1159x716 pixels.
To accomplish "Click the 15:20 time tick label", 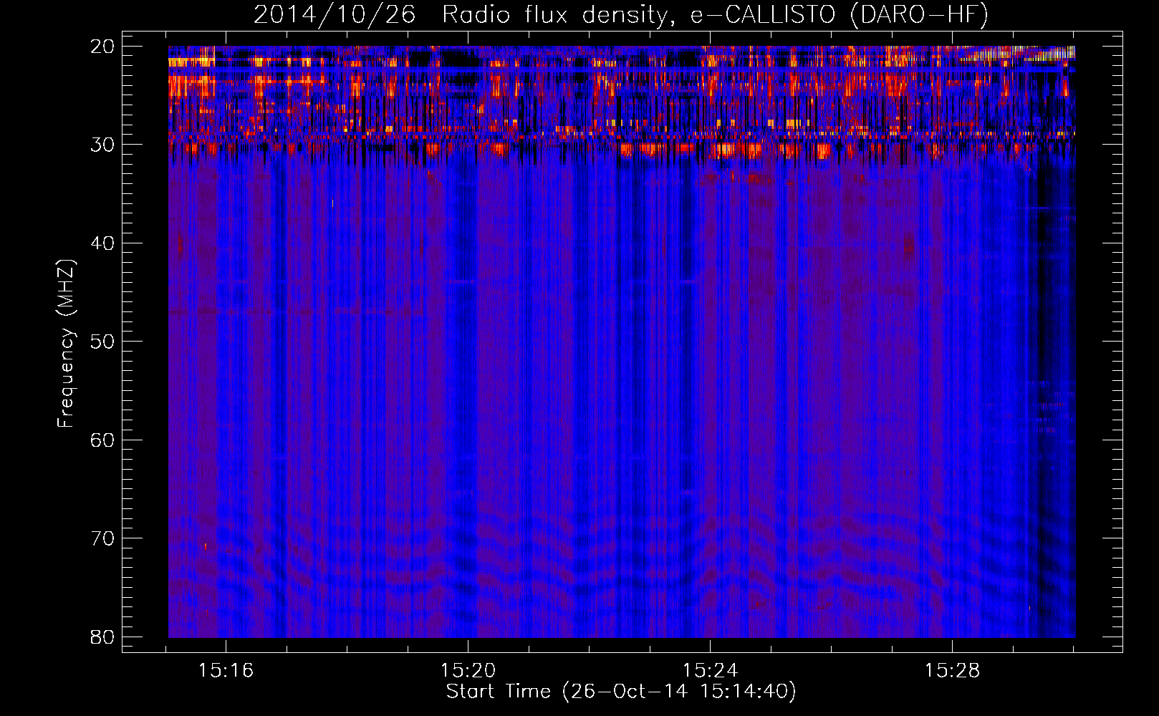I will coord(468,671).
